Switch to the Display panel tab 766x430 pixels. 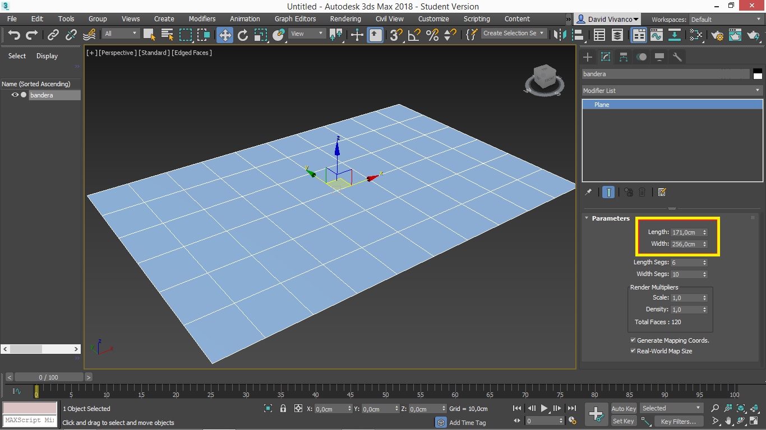click(x=659, y=57)
